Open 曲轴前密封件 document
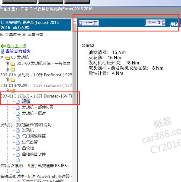 (x=34, y=154)
